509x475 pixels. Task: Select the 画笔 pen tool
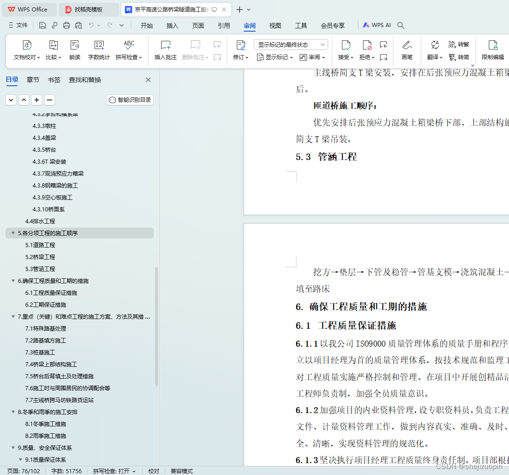[x=407, y=50]
